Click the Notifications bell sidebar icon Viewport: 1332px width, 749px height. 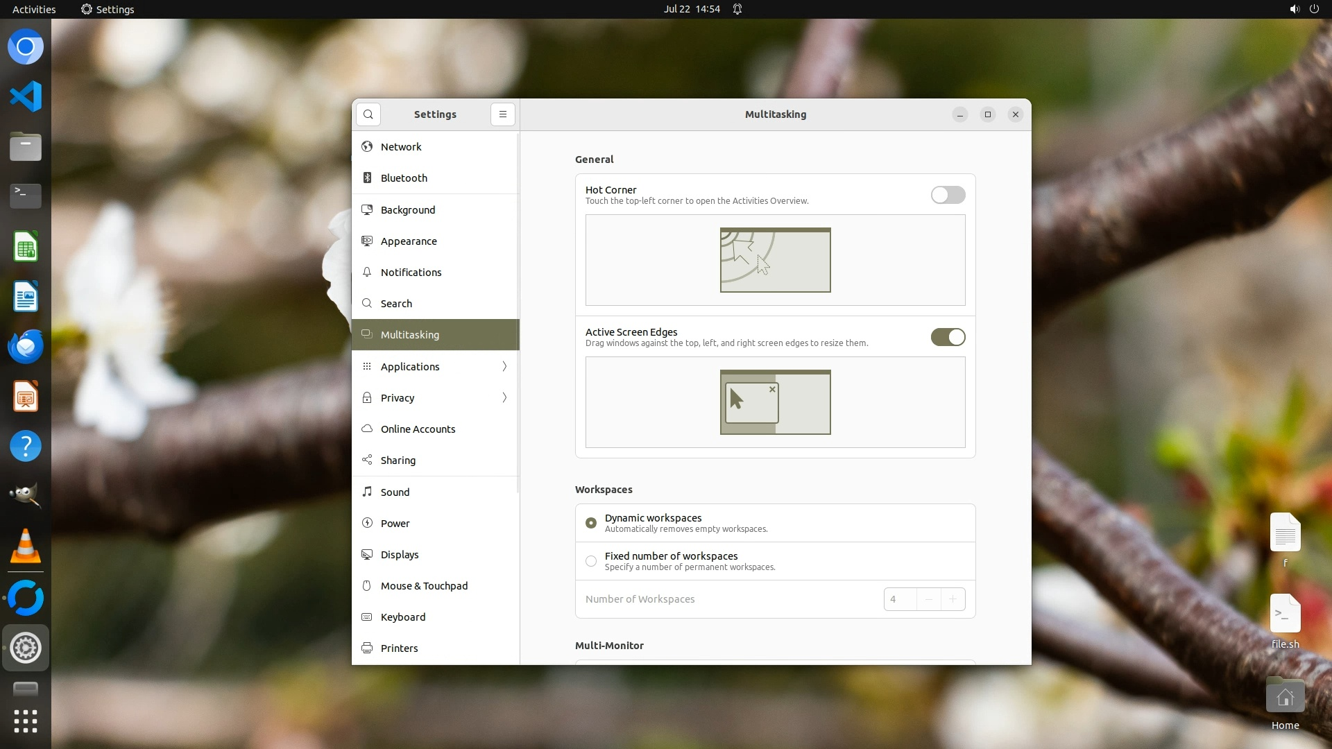coord(367,273)
